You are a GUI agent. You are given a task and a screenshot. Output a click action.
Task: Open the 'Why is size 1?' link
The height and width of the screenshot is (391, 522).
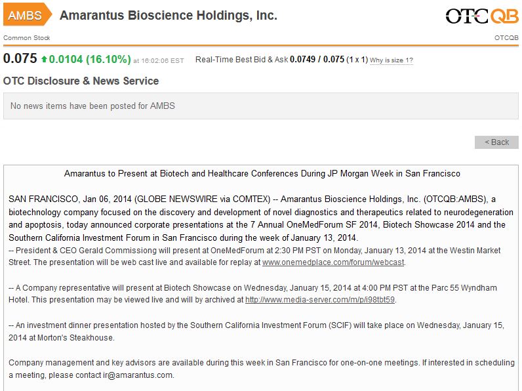coord(391,60)
